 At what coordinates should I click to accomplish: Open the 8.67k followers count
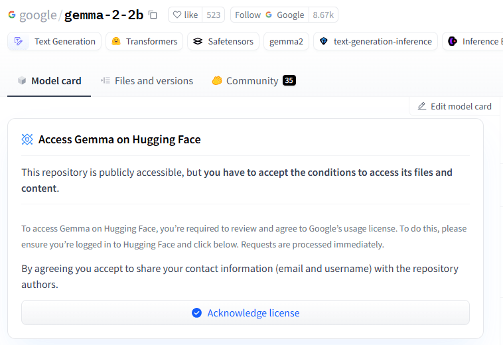tap(323, 15)
